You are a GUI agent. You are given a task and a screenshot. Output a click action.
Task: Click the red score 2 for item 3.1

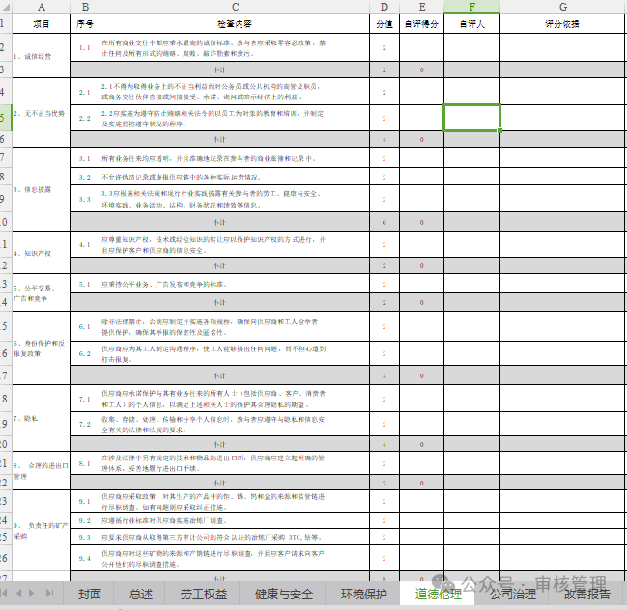tap(385, 158)
